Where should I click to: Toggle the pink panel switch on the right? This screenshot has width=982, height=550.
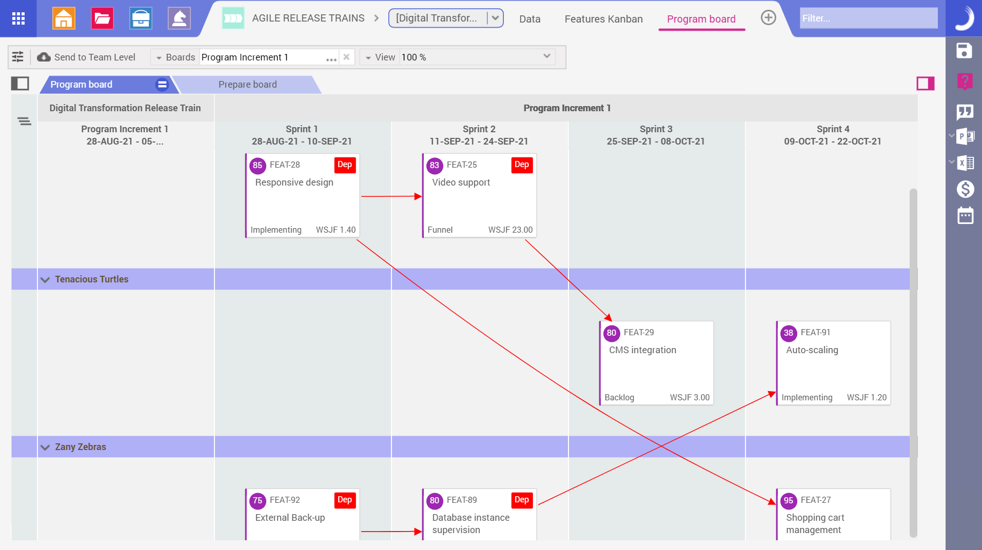pyautogui.click(x=927, y=83)
